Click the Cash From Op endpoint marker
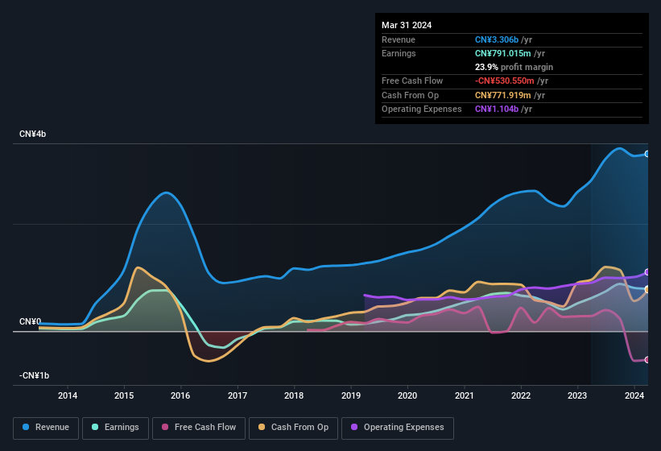This screenshot has height=451, width=661. [647, 289]
